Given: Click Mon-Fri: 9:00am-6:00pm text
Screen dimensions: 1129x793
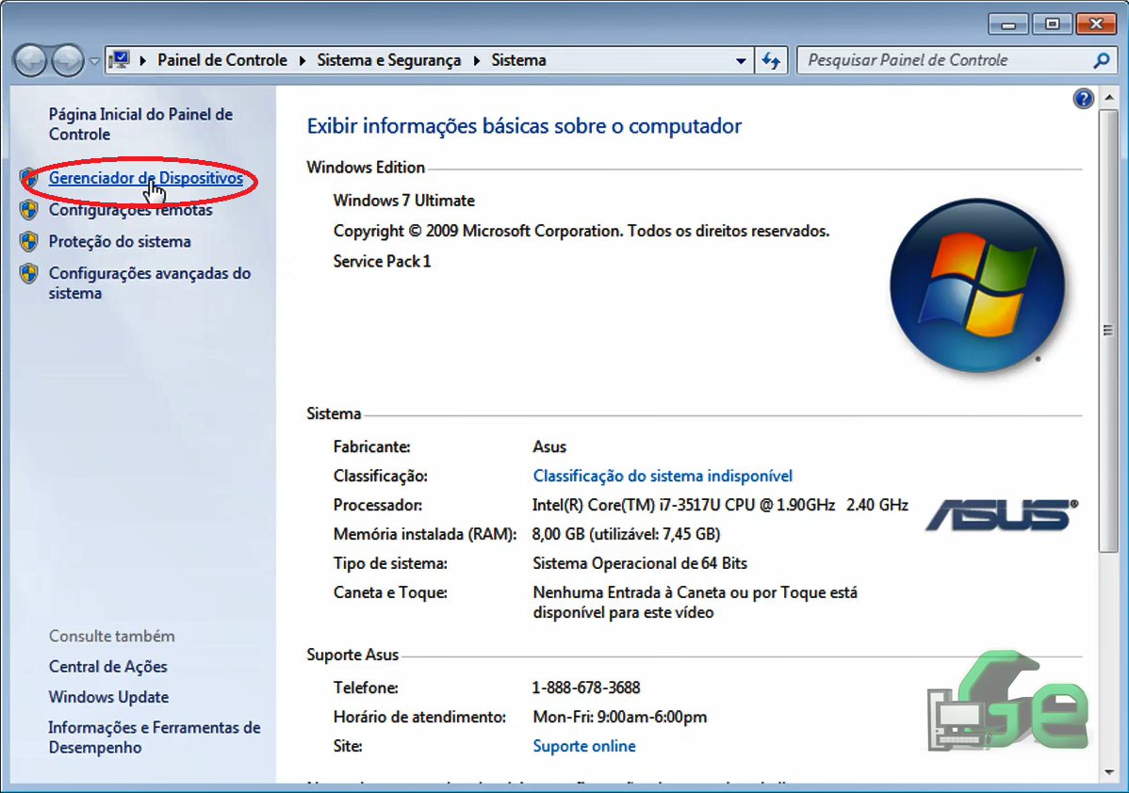Looking at the screenshot, I should (620, 717).
